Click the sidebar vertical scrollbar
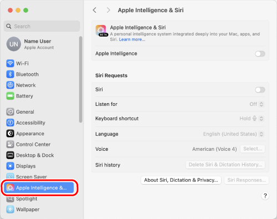 pos(80,79)
